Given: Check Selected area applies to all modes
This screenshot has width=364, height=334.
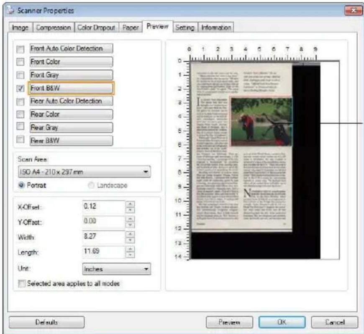Looking at the screenshot, I should pos(22,283).
